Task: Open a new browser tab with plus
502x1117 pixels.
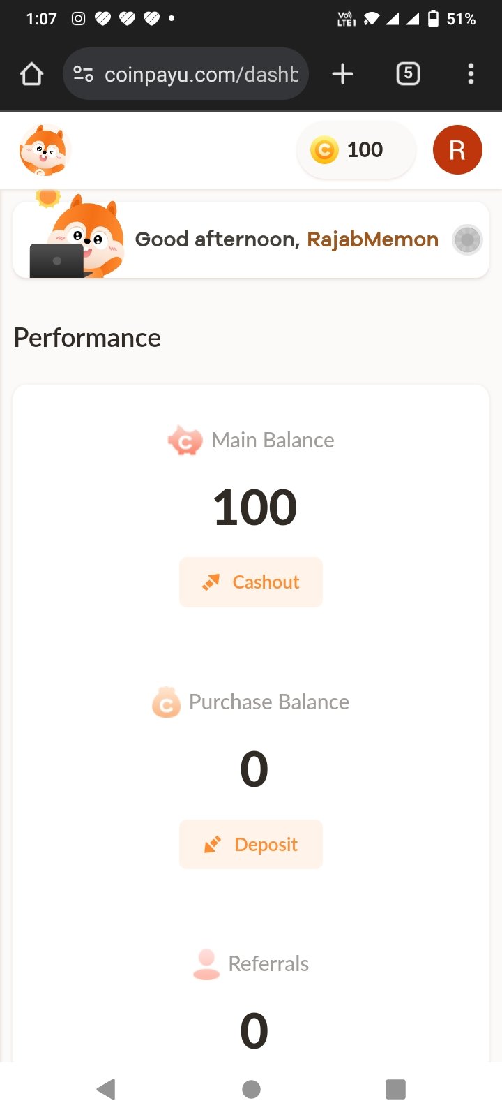Action: [x=342, y=74]
